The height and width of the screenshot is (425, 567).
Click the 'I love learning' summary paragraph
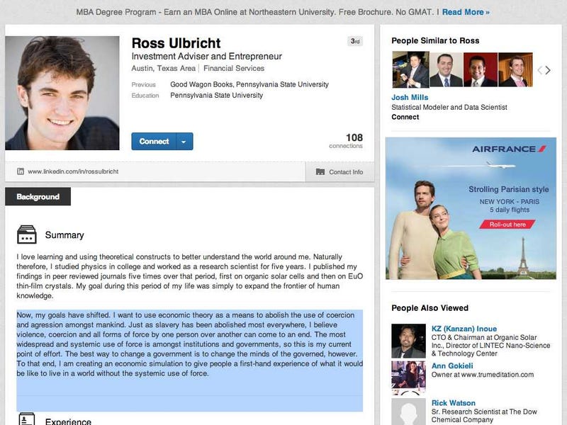[x=189, y=276]
